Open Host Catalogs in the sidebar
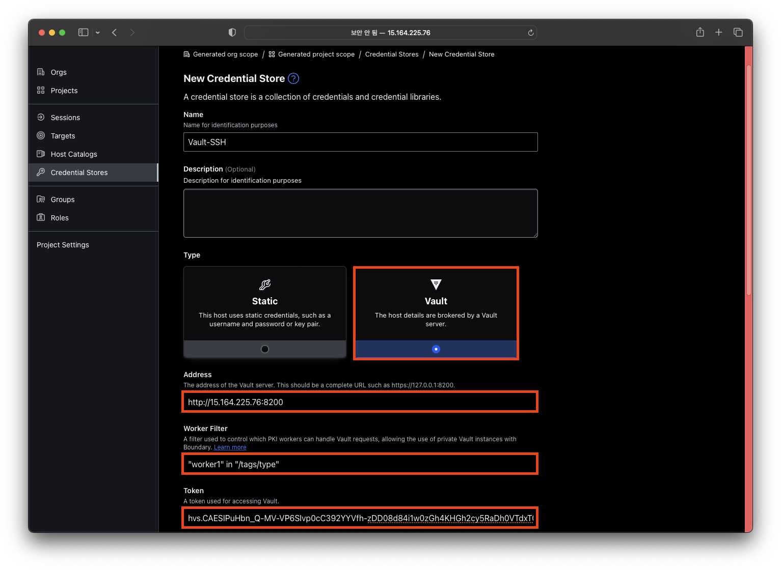This screenshot has width=781, height=570. pyautogui.click(x=93, y=154)
